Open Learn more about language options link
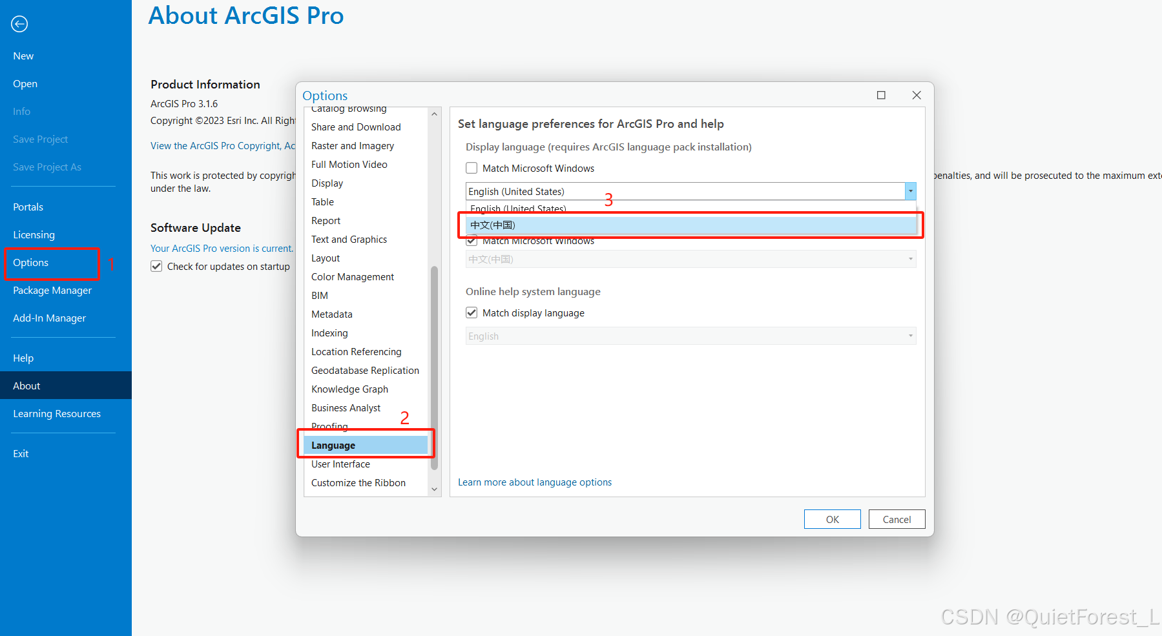 click(535, 482)
